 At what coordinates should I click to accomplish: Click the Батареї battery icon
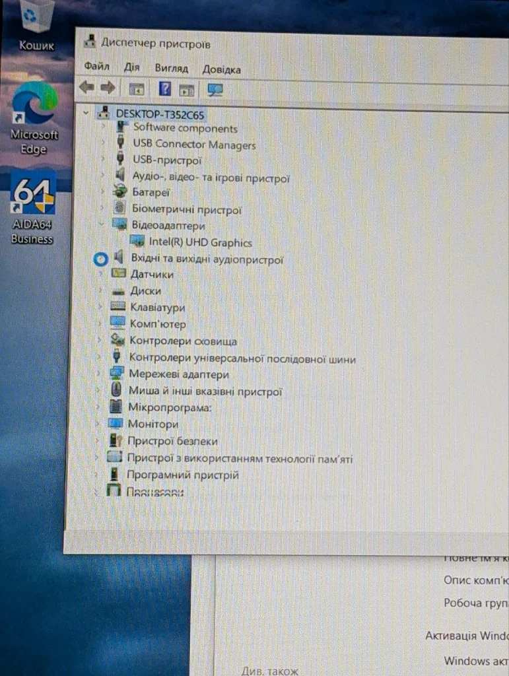(119, 191)
